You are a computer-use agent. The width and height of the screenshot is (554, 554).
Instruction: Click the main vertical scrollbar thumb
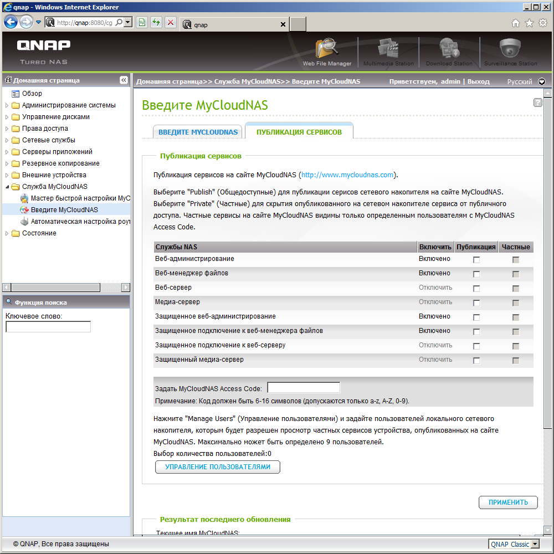[548, 263]
